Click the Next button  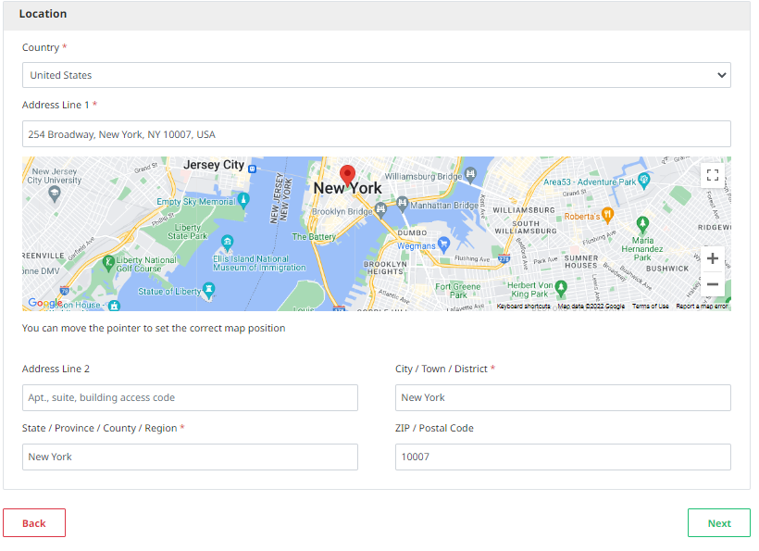[x=718, y=523]
